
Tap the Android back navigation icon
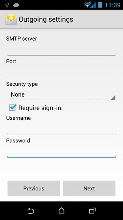coord(31,211)
